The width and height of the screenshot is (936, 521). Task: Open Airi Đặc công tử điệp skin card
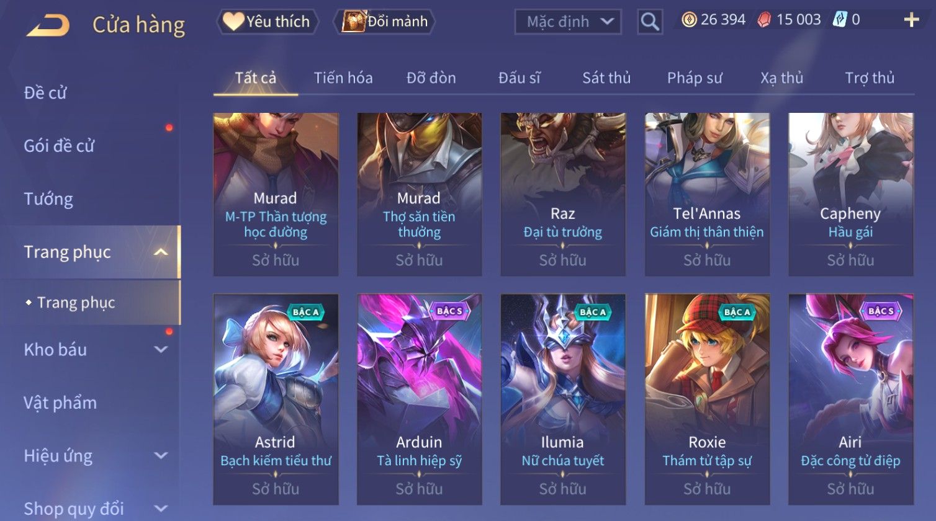point(850,399)
